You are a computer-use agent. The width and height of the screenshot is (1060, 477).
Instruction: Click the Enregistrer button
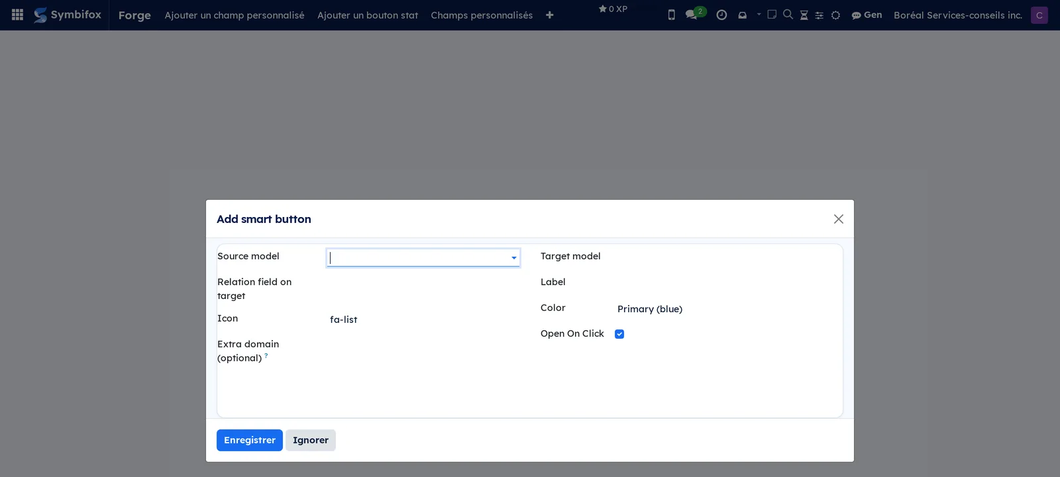tap(250, 440)
